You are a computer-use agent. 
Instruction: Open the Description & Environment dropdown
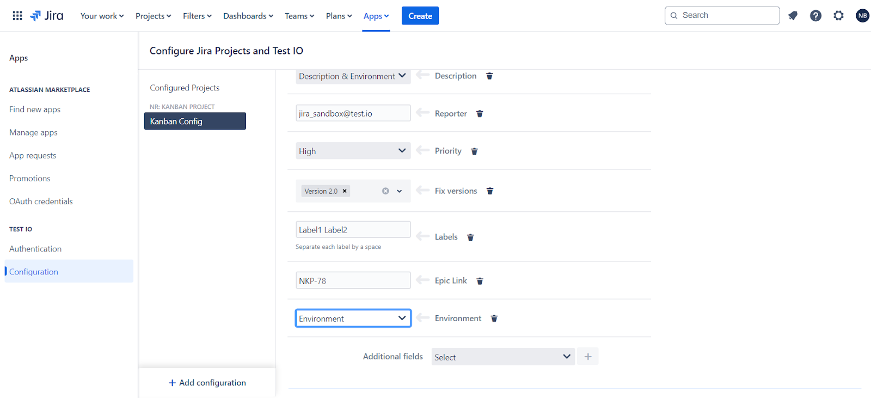(x=353, y=76)
